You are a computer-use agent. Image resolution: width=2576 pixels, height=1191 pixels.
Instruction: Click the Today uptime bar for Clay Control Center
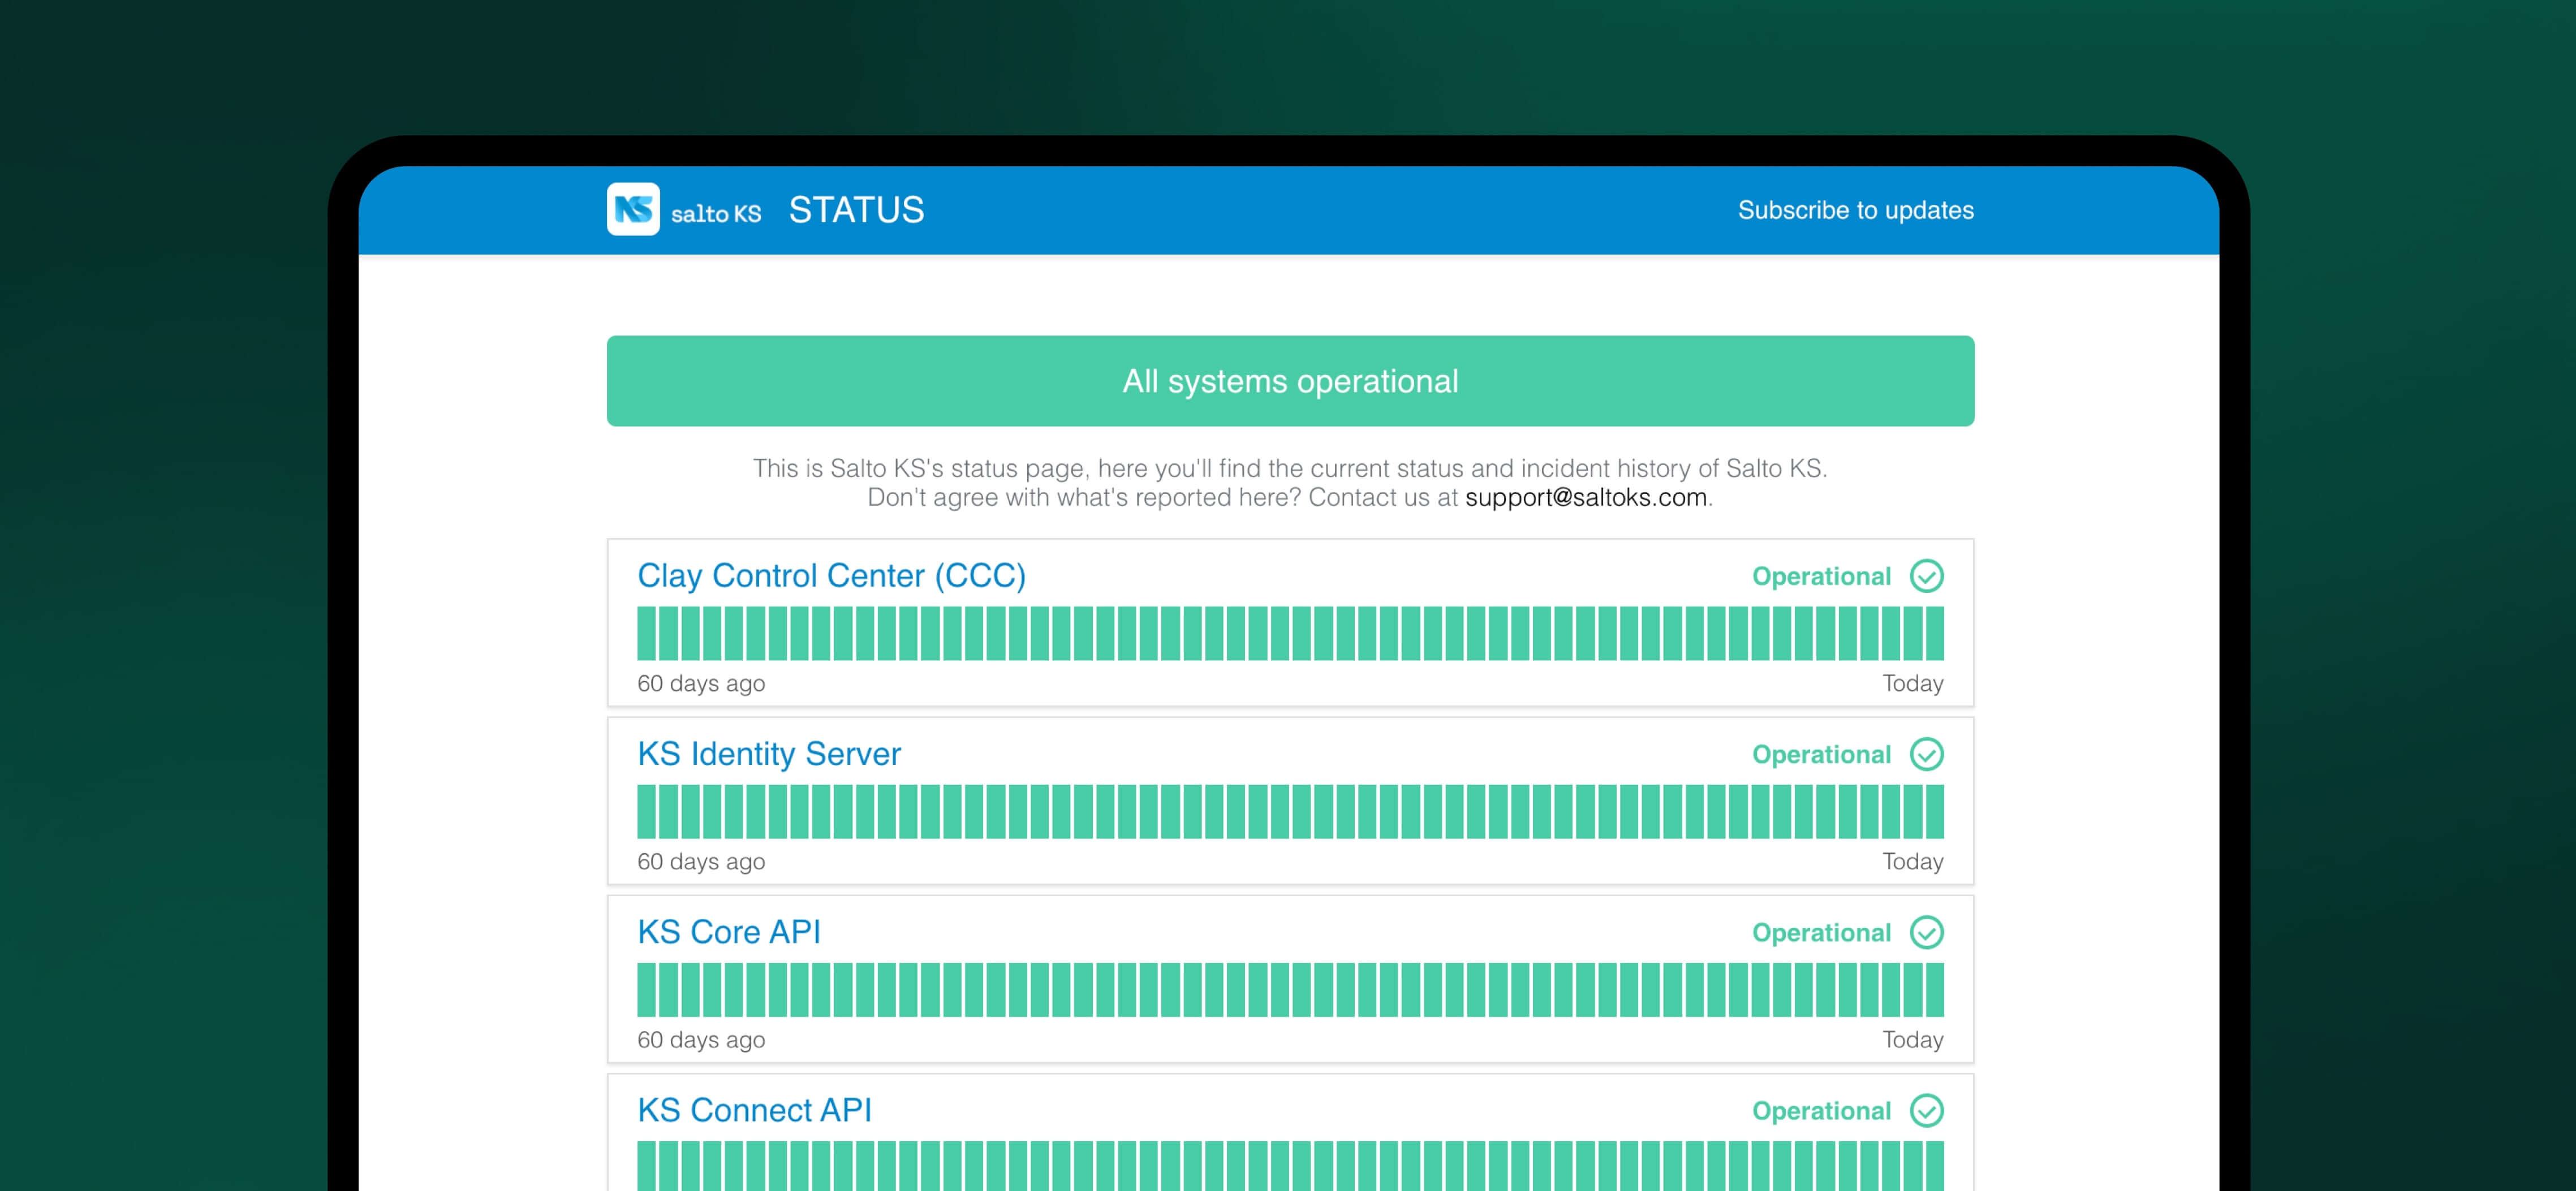1935,633
